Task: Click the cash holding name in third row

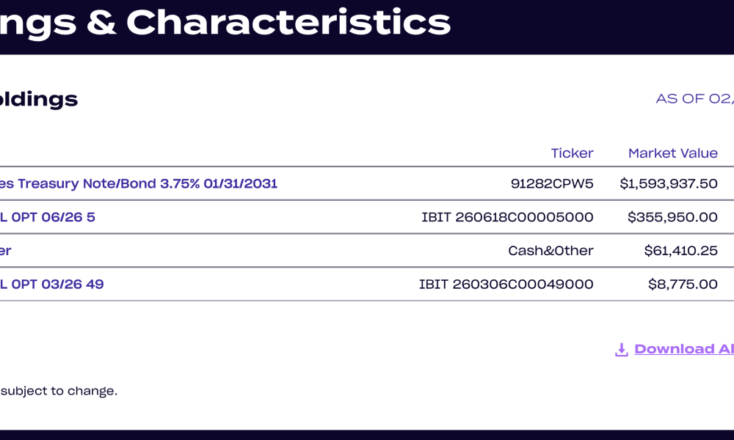Action: click(x=6, y=251)
